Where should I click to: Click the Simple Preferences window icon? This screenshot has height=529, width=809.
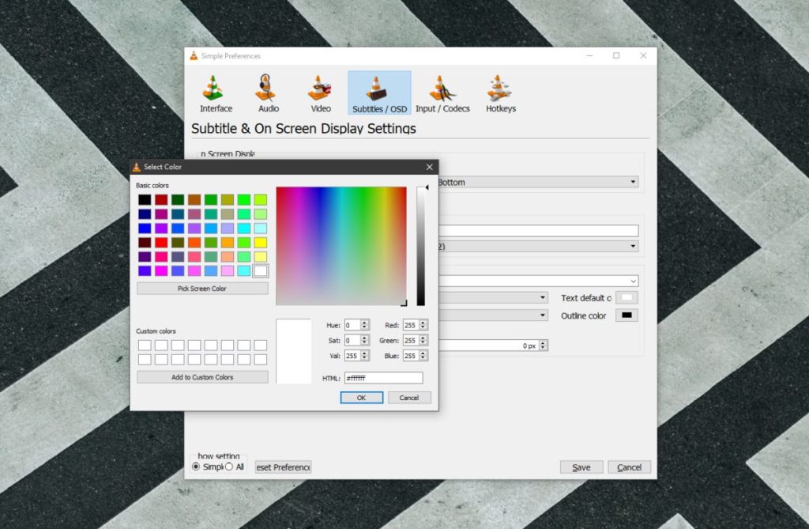click(192, 55)
